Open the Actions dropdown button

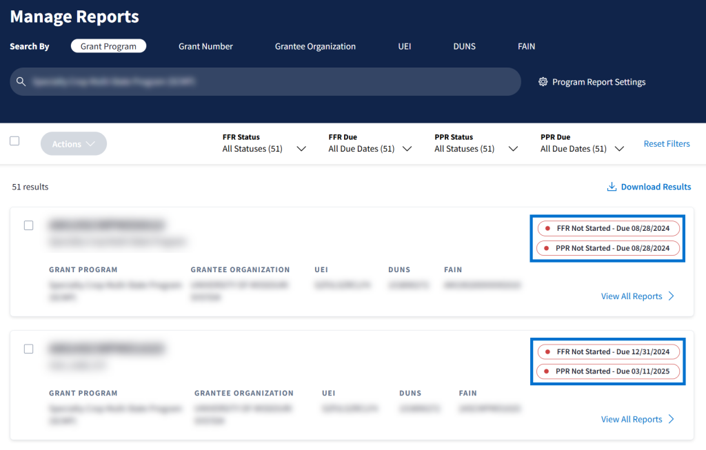(x=74, y=143)
